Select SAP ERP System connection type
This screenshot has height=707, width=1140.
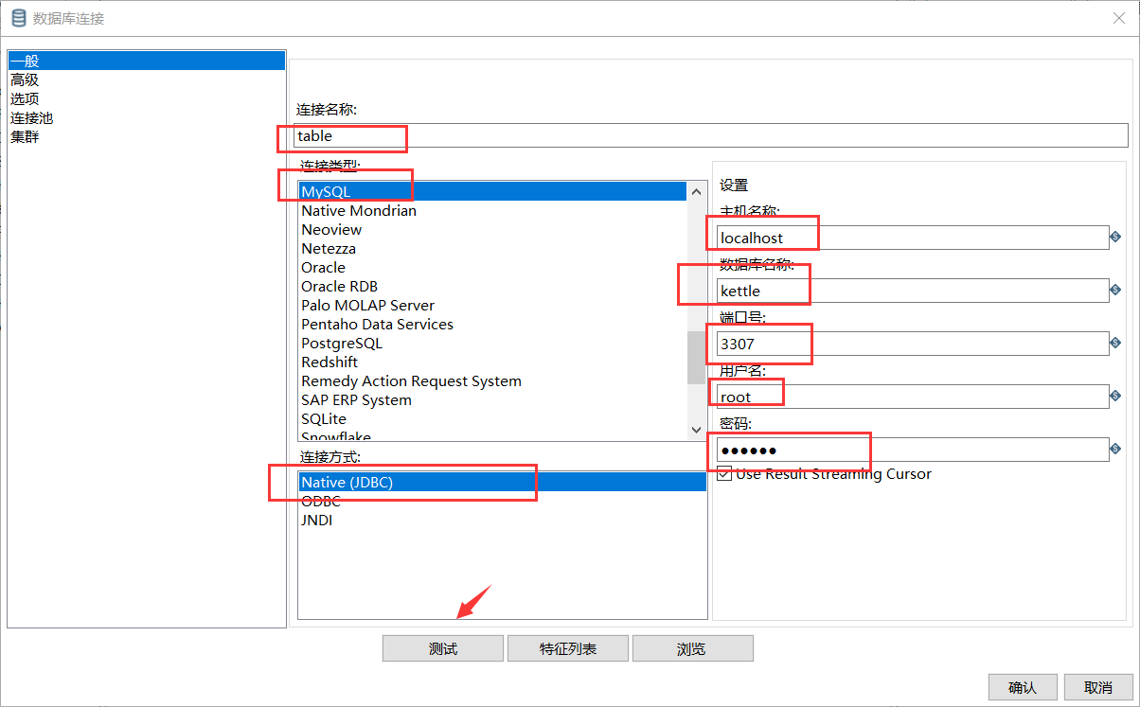tap(492, 399)
